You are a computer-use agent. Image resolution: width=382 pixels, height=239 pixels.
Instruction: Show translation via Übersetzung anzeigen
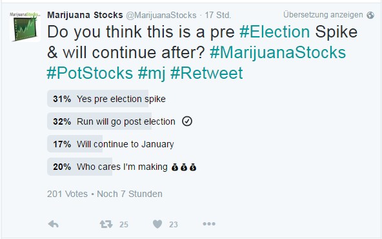323,15
